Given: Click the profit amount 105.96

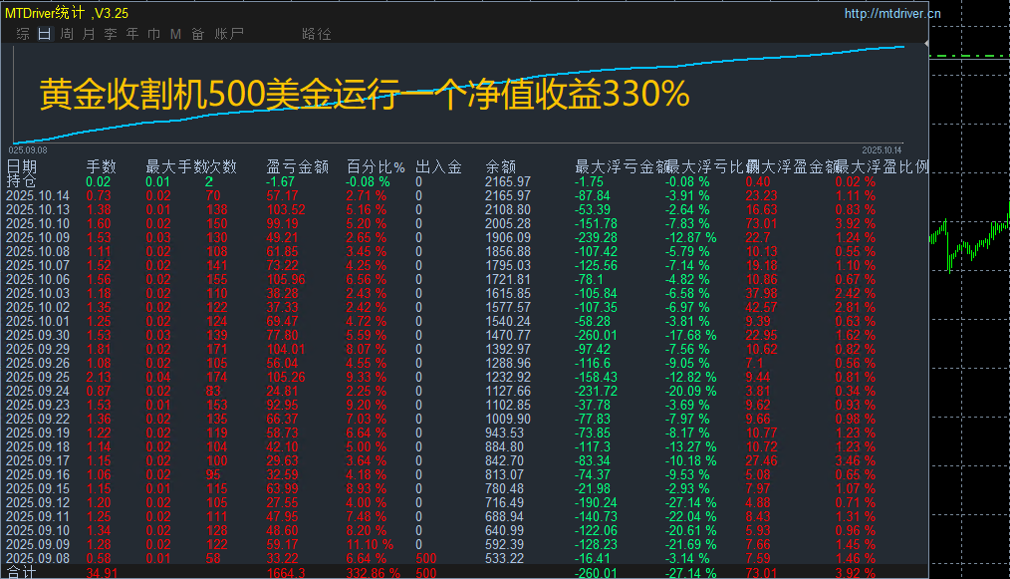Looking at the screenshot, I should [286, 279].
